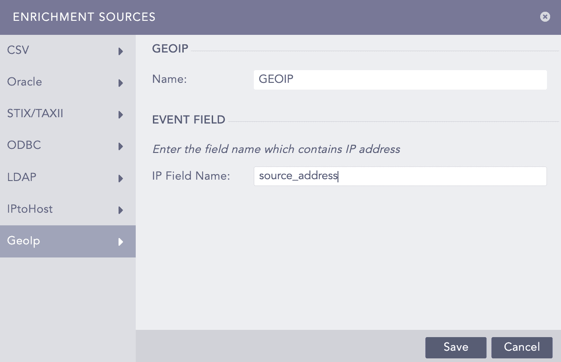Expand the GeoIp source options
This screenshot has height=362, width=561.
coord(120,242)
